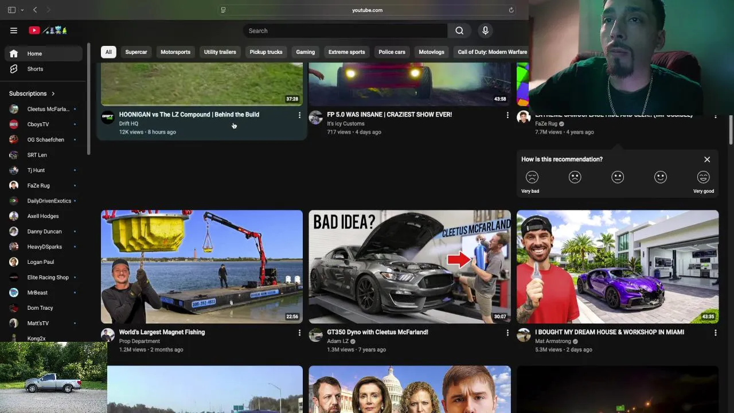
Task: Click the search magnifier button
Action: (459, 31)
